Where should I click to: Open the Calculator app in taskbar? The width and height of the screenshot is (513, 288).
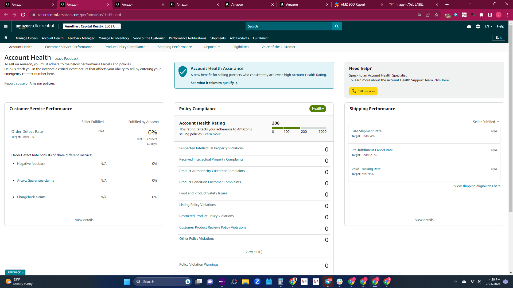click(281, 282)
